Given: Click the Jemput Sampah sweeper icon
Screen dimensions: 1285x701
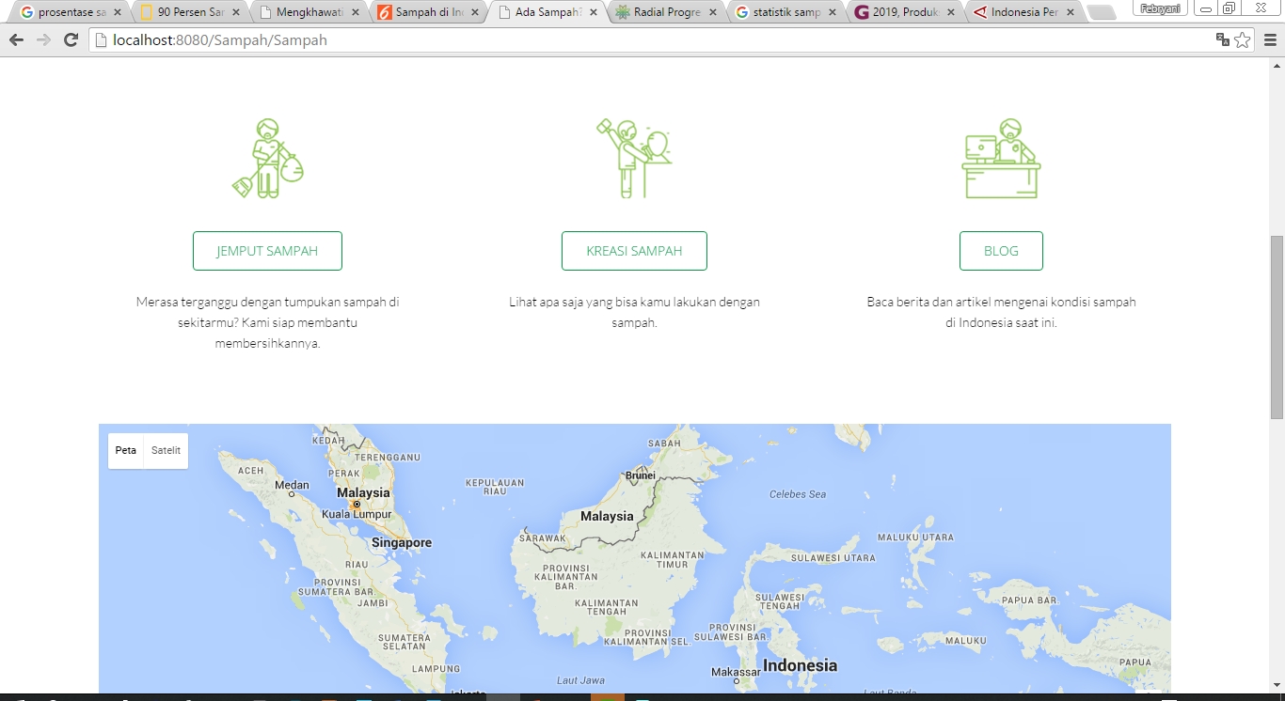Looking at the screenshot, I should 267,158.
